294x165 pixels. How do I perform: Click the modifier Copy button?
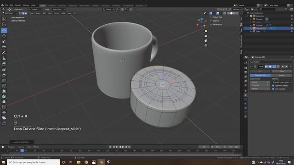tap(282, 71)
